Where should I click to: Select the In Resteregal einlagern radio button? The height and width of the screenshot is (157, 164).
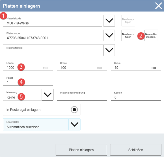click(x=74, y=110)
